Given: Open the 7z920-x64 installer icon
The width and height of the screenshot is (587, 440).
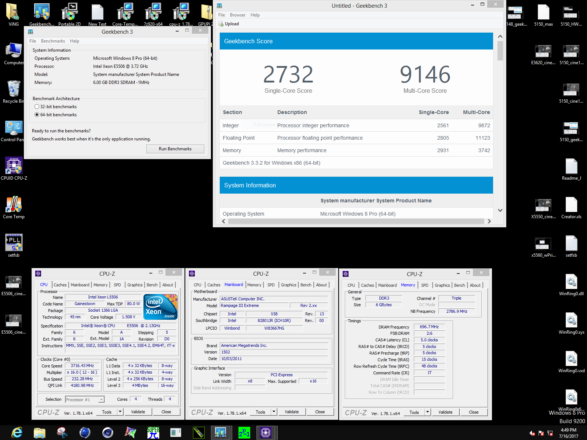Looking at the screenshot, I should 153,14.
